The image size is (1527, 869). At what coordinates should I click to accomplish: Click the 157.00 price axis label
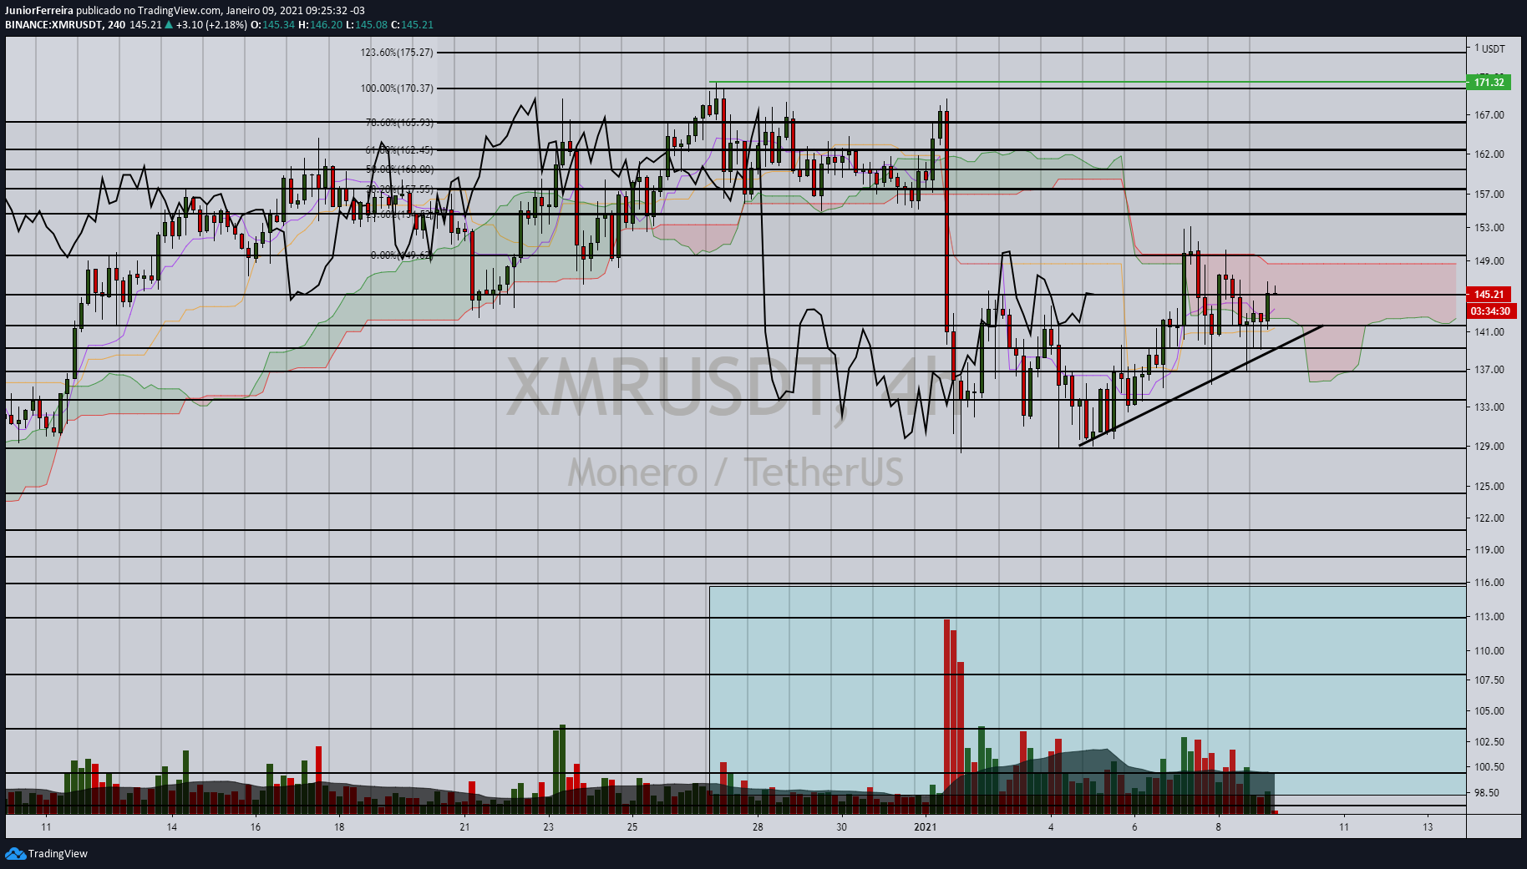[1489, 195]
